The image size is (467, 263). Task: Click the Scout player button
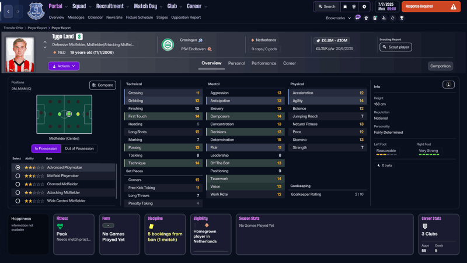(396, 47)
